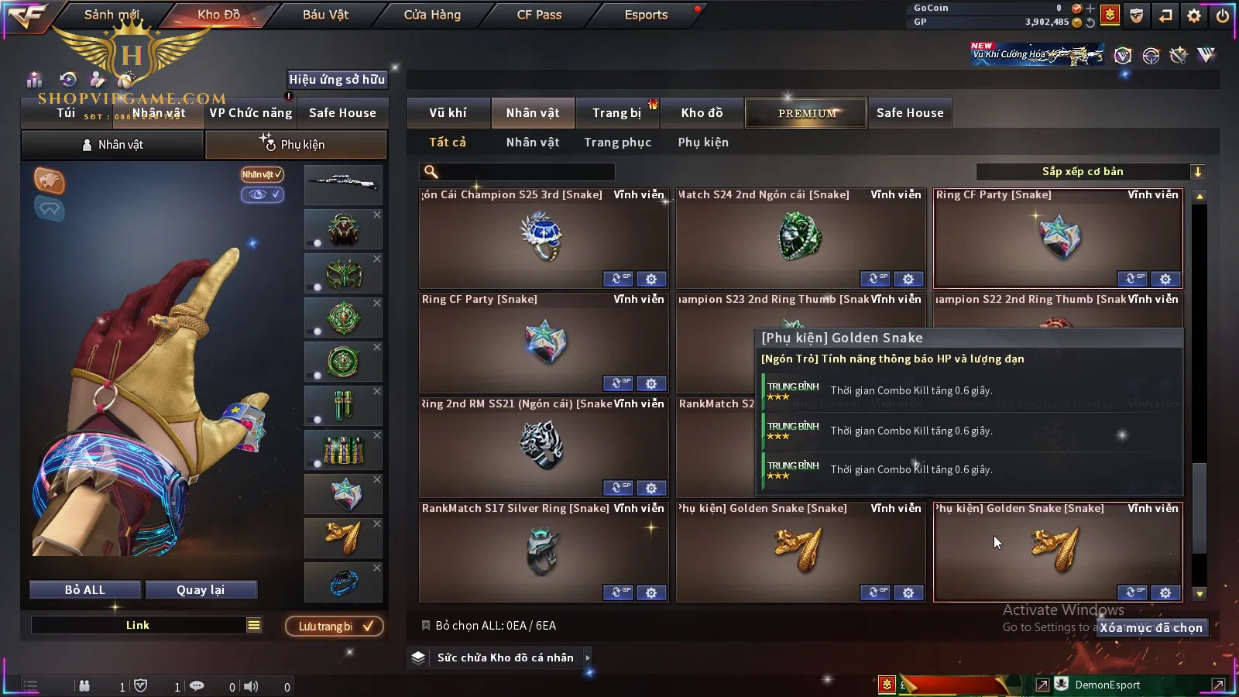
Task: Click the search magnifier icon
Action: (x=431, y=172)
